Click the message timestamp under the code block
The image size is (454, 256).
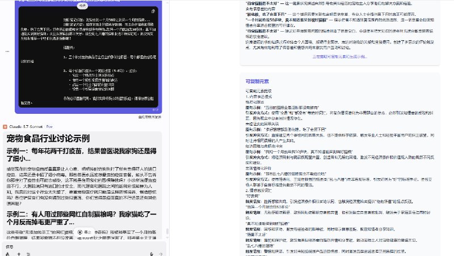[x=155, y=110]
